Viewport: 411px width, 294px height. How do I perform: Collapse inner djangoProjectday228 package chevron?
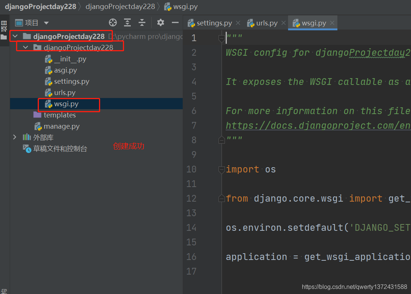pos(26,48)
